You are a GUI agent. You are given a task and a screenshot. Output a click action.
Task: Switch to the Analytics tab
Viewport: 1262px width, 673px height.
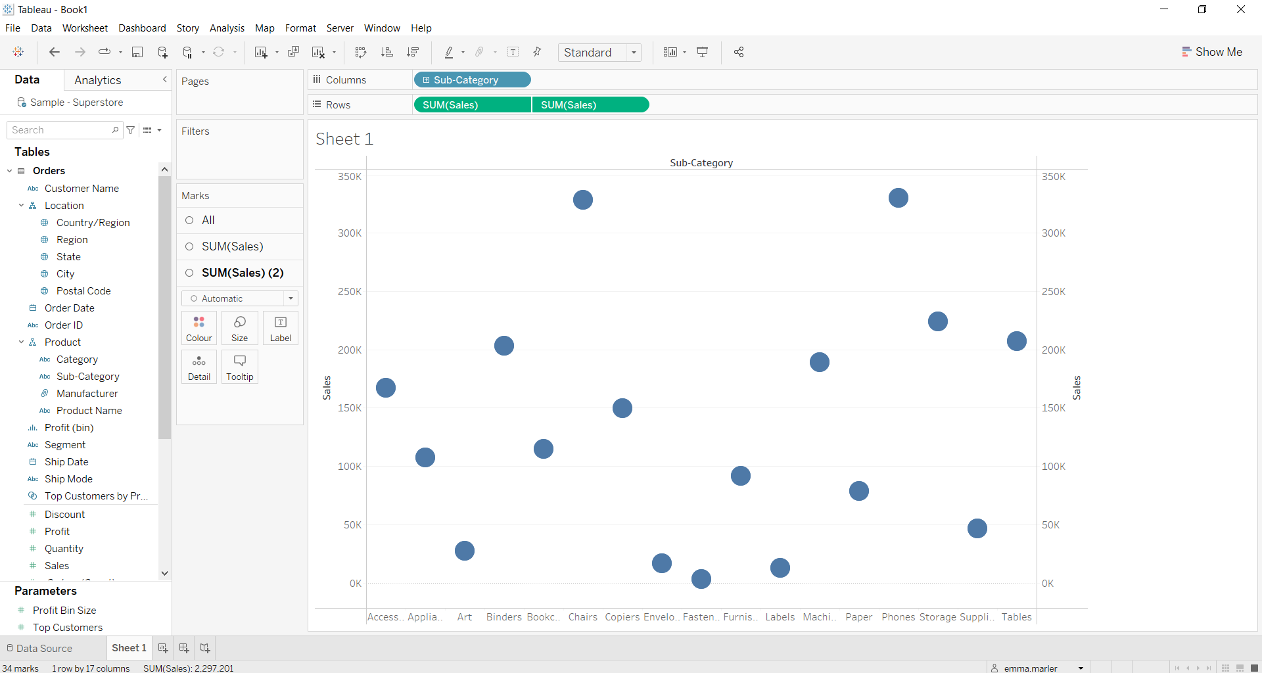pyautogui.click(x=97, y=80)
